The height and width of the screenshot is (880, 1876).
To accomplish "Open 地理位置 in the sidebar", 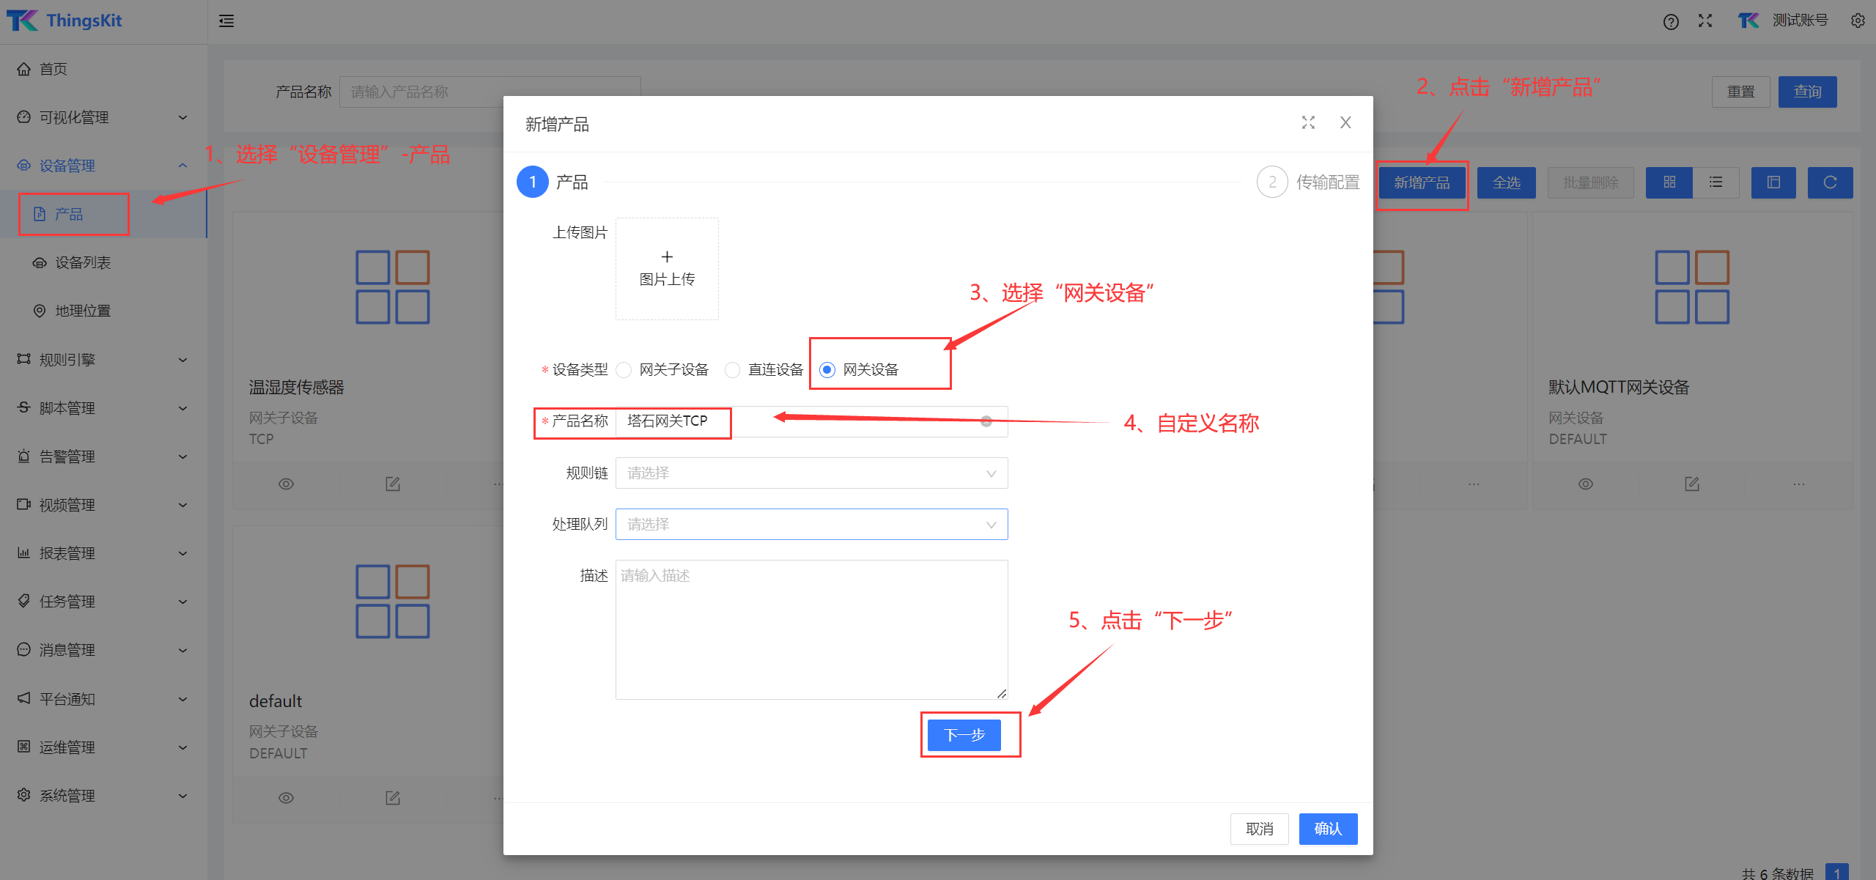I will coord(103,311).
